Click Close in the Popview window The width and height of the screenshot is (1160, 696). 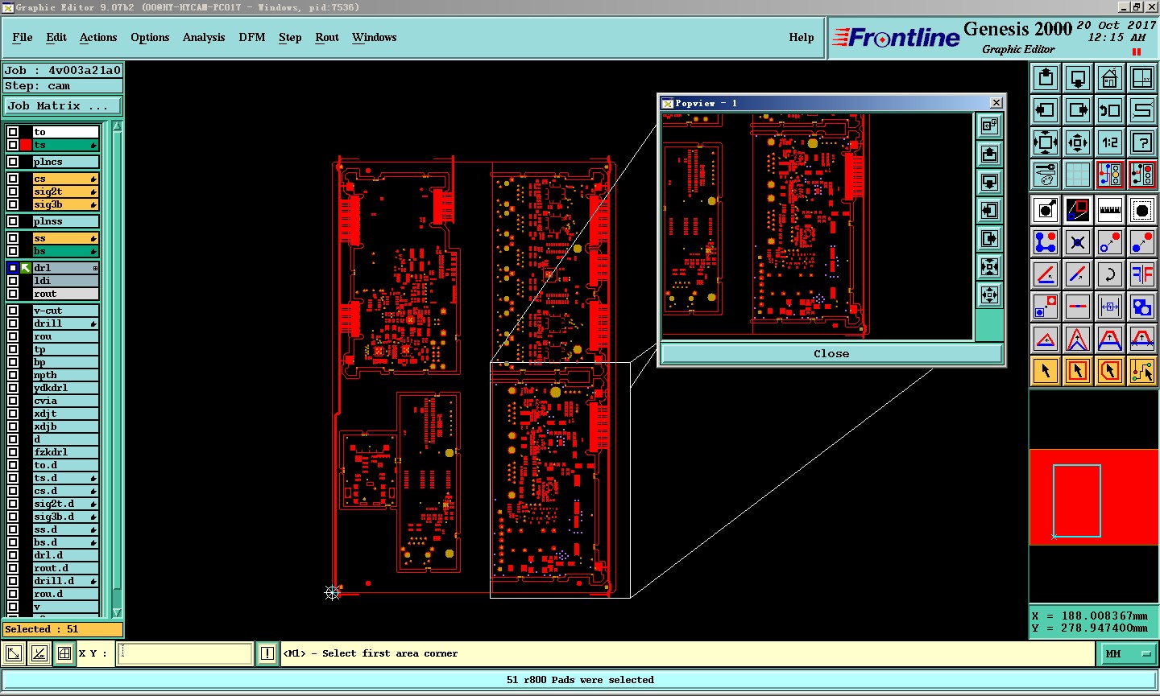tap(831, 353)
